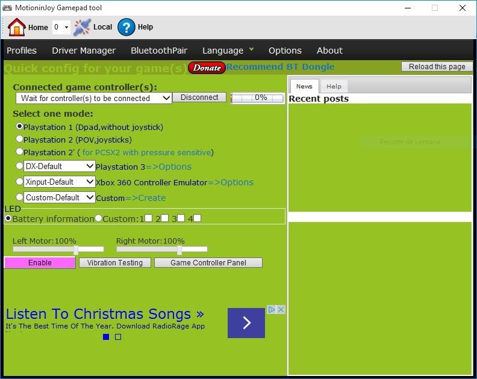This screenshot has width=477, height=379.
Task: Start Vibration Testing
Action: pos(114,263)
